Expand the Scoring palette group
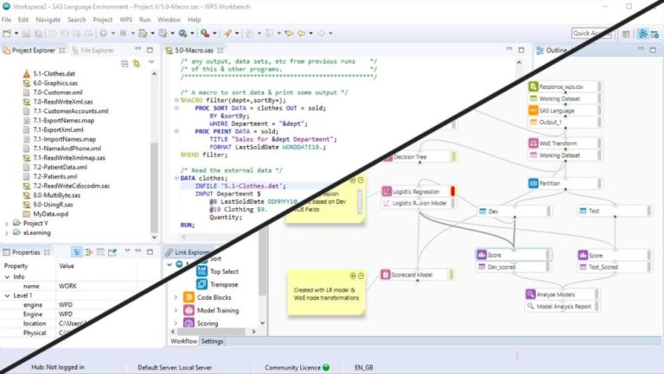664x374 pixels. click(x=176, y=324)
